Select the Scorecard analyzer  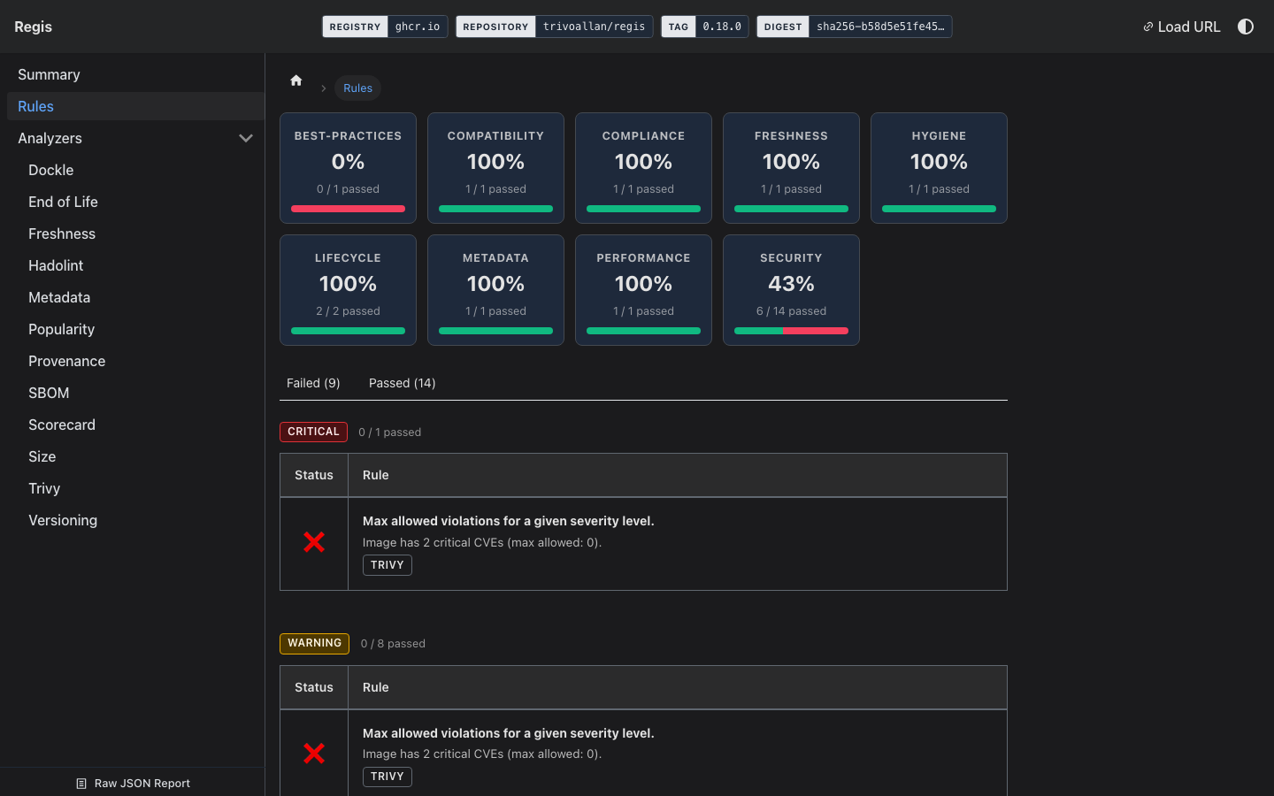[x=62, y=425]
